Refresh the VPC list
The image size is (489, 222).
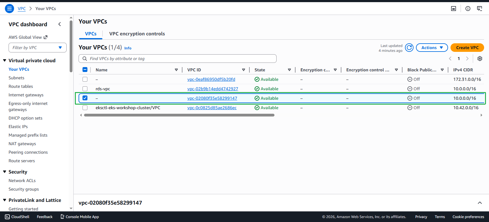coord(409,48)
